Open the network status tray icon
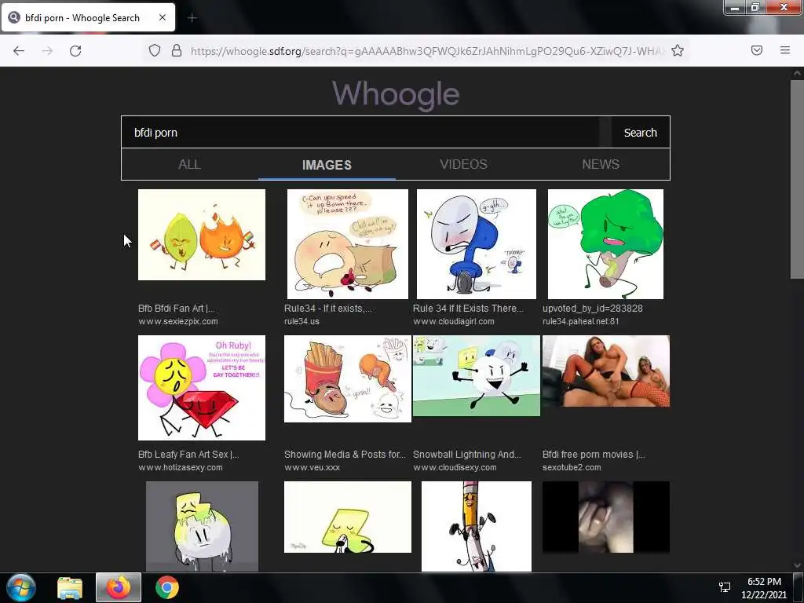Image resolution: width=804 pixels, height=603 pixels. [x=725, y=587]
